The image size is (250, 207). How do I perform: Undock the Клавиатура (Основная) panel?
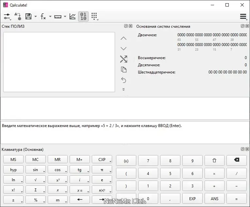coord(242,149)
